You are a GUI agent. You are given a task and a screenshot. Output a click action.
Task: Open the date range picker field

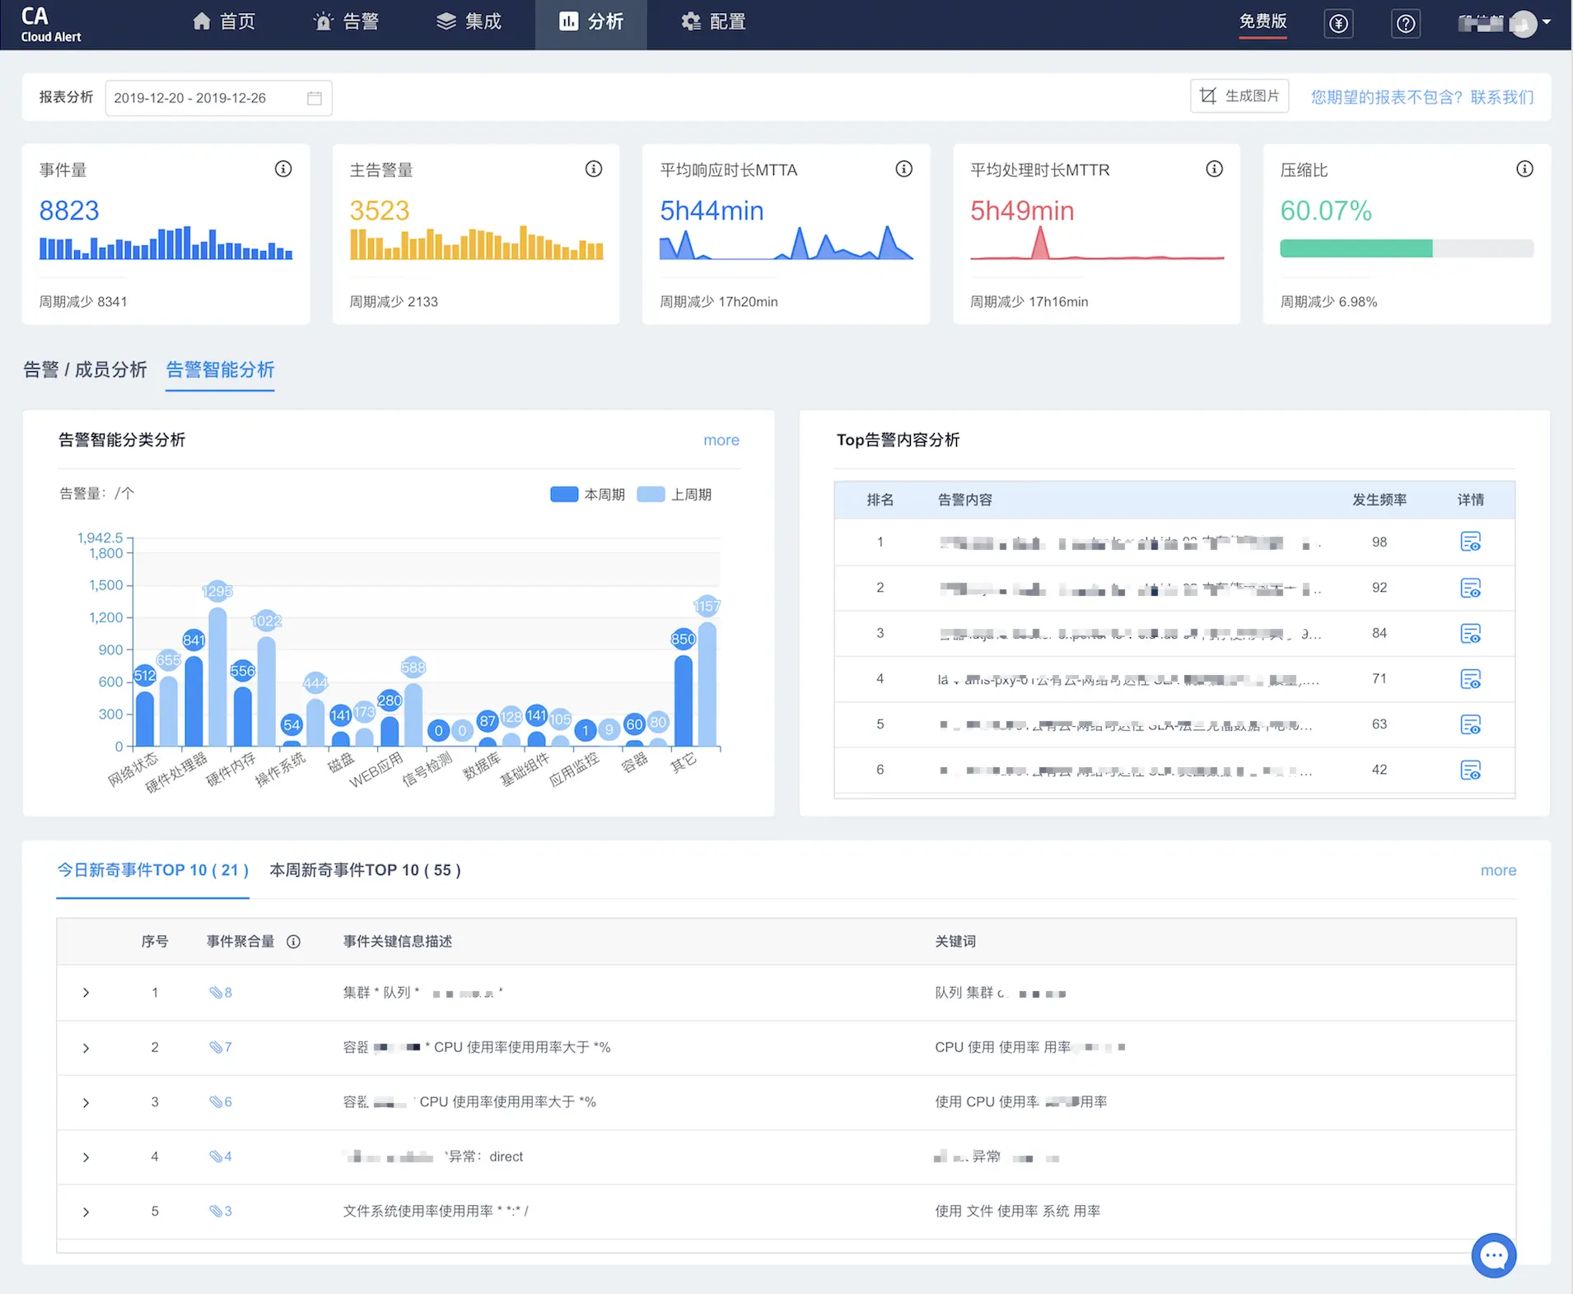point(218,98)
